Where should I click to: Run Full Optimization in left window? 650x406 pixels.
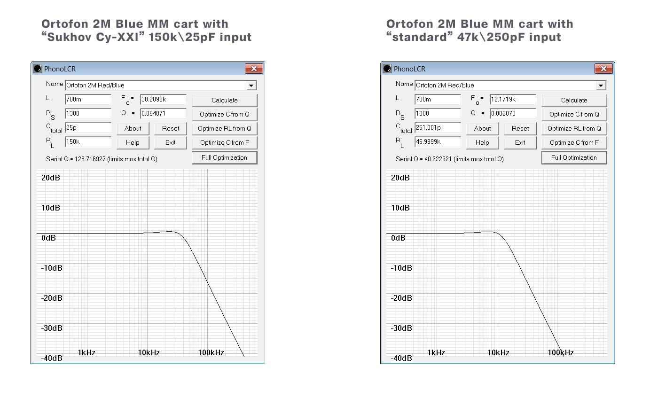pos(225,157)
